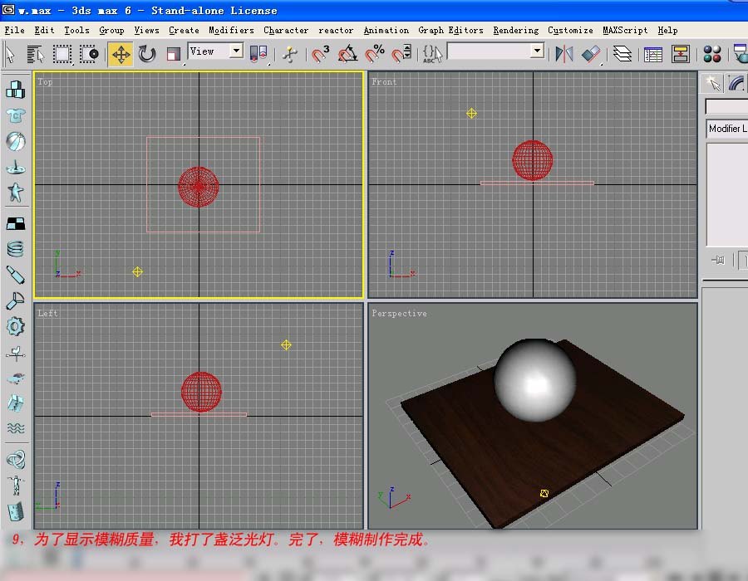The image size is (748, 581).
Task: Toggle the Angle Snap button
Action: (x=347, y=55)
